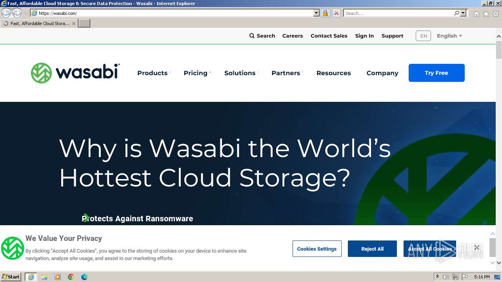Screen dimensions: 502x282
Task: Click Contact Sales link
Action: click(x=329, y=36)
